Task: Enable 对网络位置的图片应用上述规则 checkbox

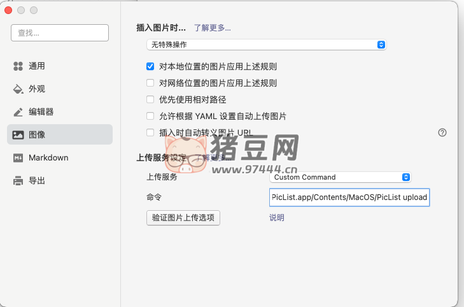Action: (x=150, y=83)
